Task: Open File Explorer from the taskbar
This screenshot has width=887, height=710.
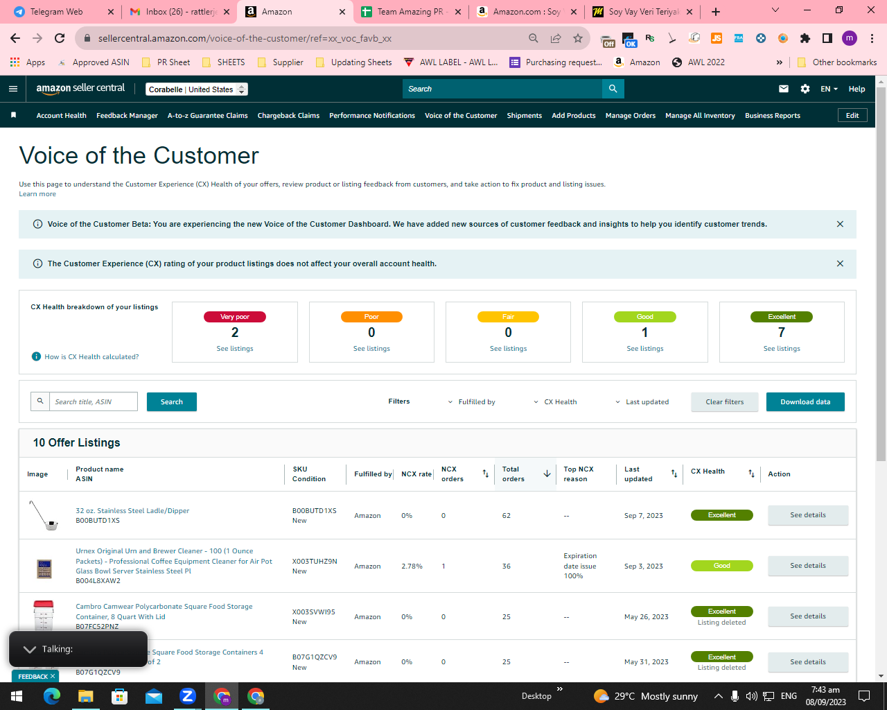Action: [85, 696]
